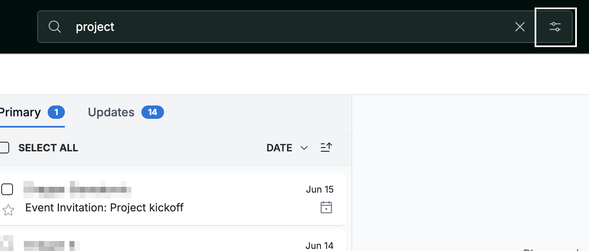This screenshot has width=589, height=251.
Task: Check the Project kickoff email checkbox
Action: point(7,189)
